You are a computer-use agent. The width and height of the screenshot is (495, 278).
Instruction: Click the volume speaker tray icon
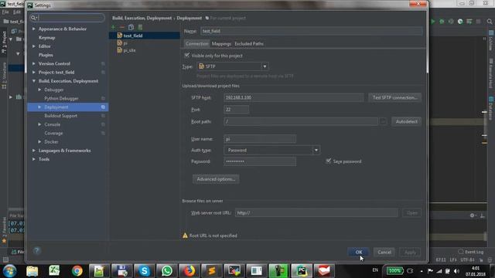(x=456, y=271)
